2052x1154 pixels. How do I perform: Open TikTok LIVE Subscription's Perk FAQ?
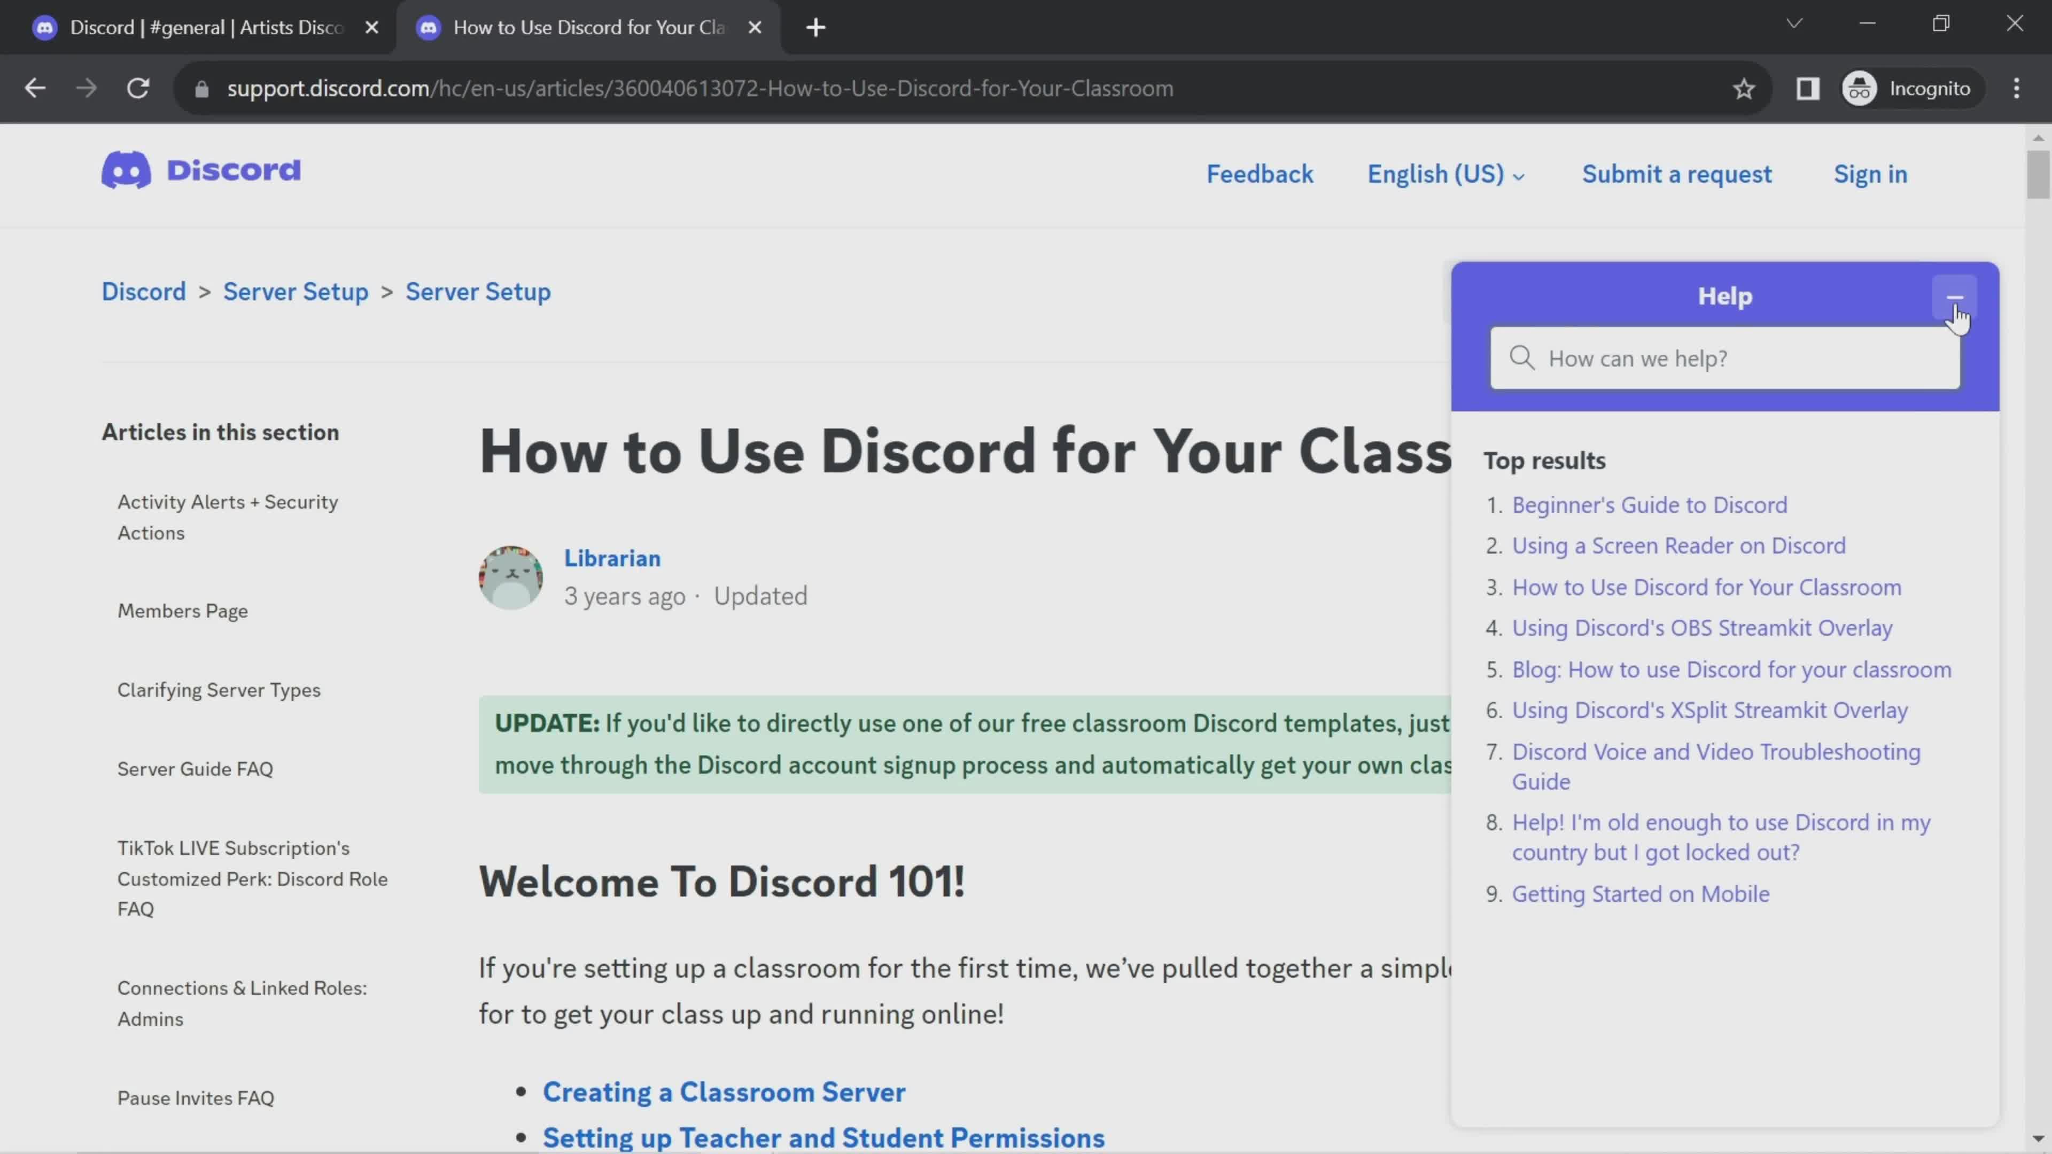(253, 878)
